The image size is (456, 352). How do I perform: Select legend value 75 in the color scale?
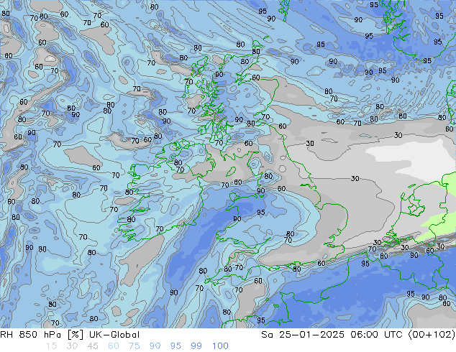coord(134,346)
